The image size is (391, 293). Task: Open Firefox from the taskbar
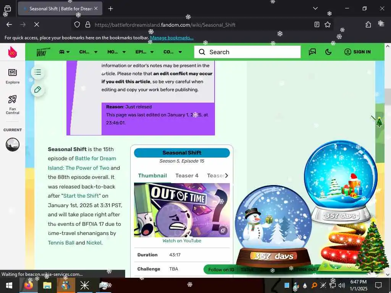click(x=28, y=285)
